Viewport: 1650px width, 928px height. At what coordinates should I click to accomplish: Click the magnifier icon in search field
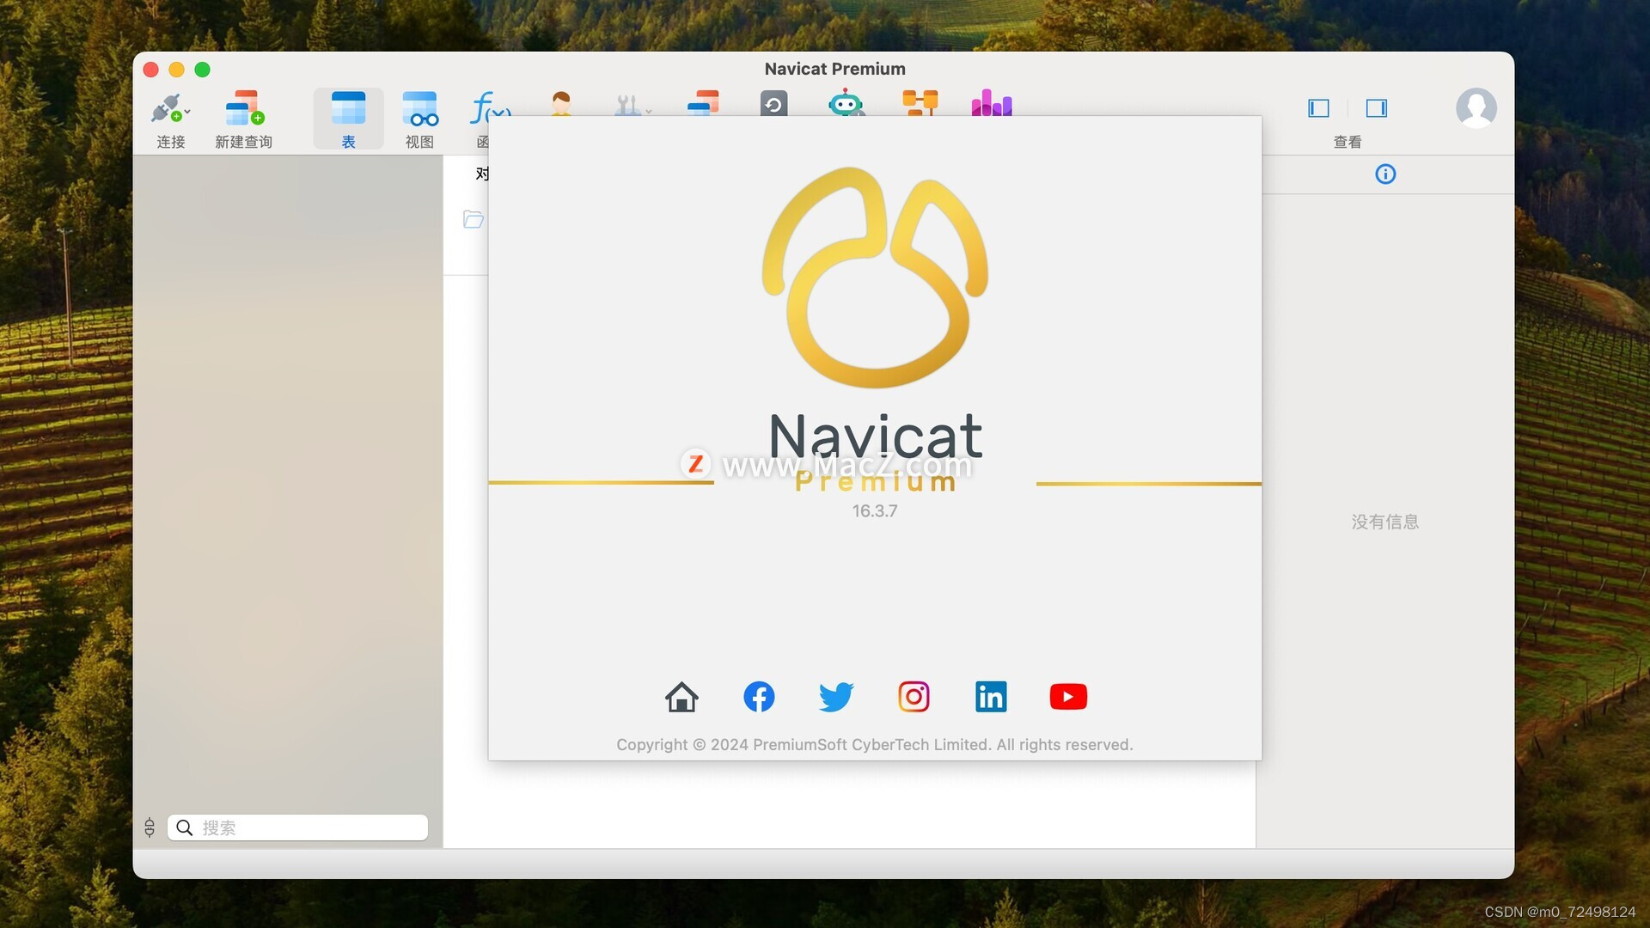(x=184, y=827)
